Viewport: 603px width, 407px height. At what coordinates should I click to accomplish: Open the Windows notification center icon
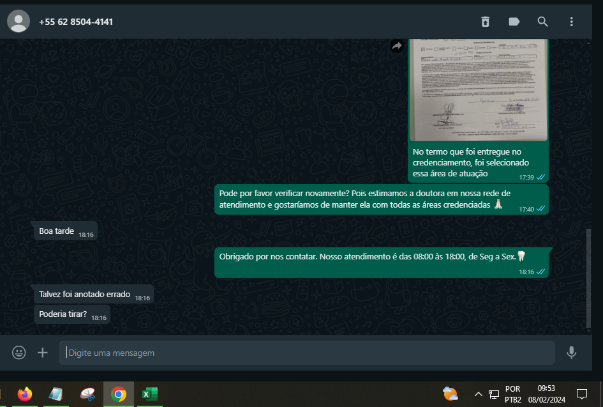point(581,394)
